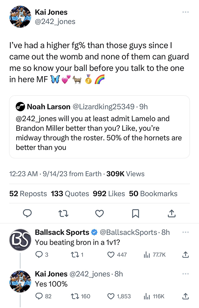Open more options for the main tweet

click(x=186, y=13)
